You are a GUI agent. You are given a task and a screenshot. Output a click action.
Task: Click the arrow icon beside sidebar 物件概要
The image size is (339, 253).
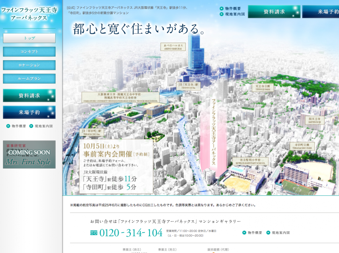click(8, 126)
